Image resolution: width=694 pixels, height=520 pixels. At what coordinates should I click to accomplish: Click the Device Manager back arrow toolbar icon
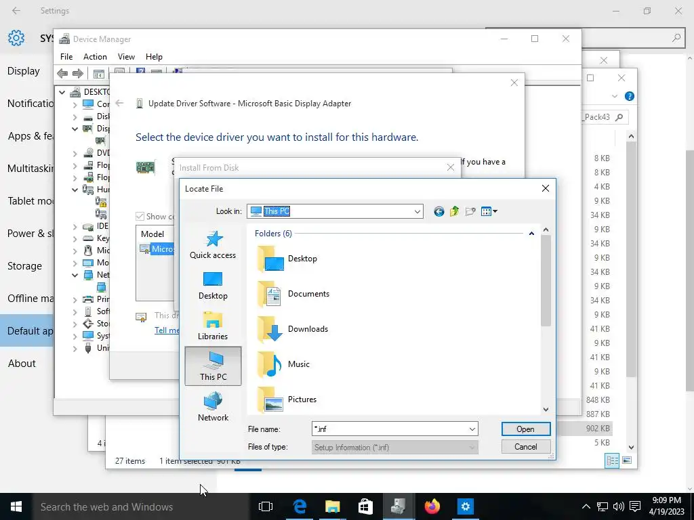(62, 73)
